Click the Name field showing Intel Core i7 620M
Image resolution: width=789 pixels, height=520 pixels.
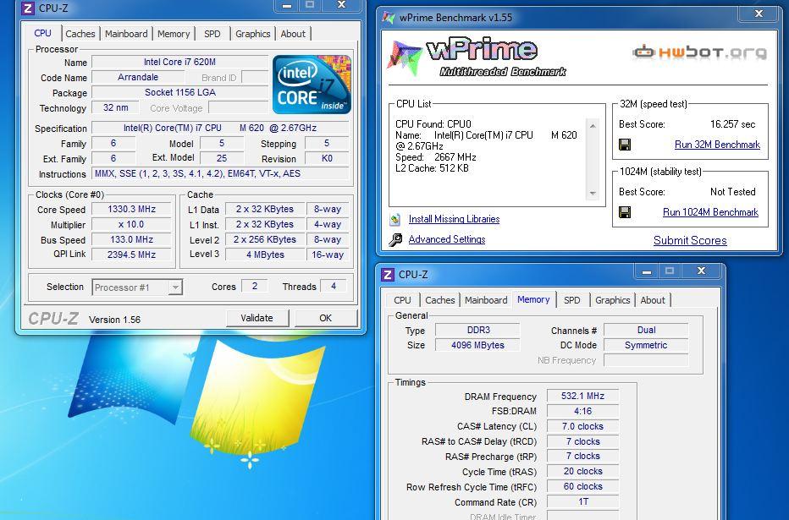[x=179, y=62]
